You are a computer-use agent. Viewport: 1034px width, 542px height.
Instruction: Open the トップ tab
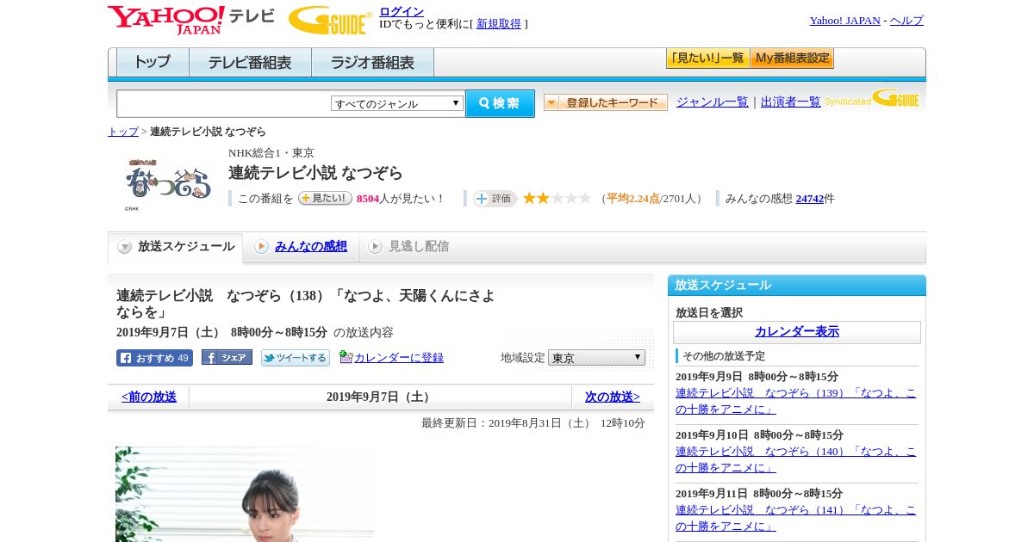[153, 62]
